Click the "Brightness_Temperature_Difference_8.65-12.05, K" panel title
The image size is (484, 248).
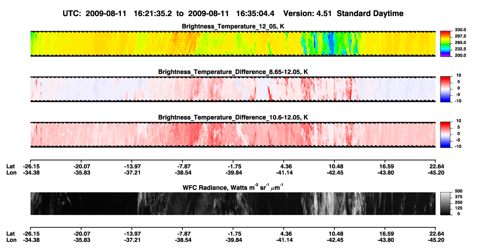click(x=233, y=72)
